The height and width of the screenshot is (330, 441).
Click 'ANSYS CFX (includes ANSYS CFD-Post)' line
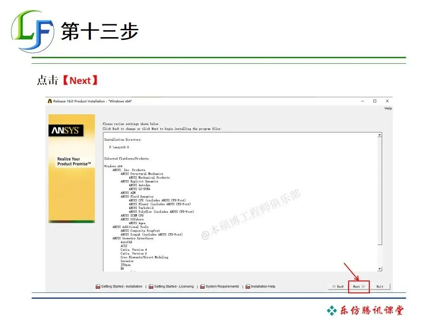[157, 200]
